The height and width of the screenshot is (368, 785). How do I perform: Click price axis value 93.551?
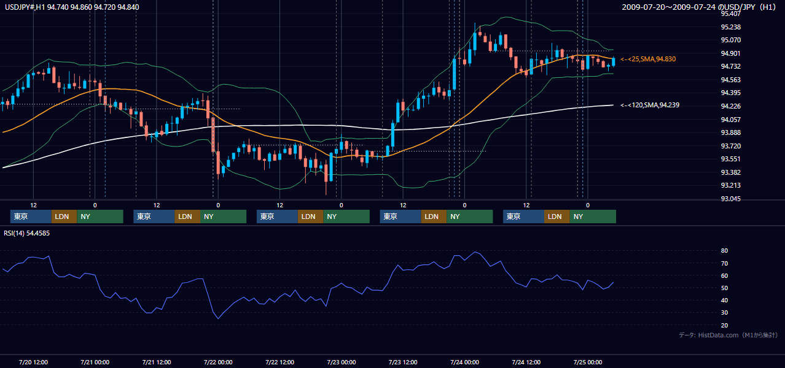pyautogui.click(x=731, y=159)
